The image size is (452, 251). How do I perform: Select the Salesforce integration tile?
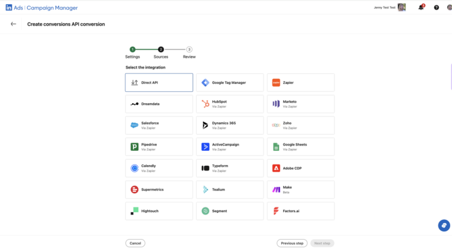click(x=159, y=125)
